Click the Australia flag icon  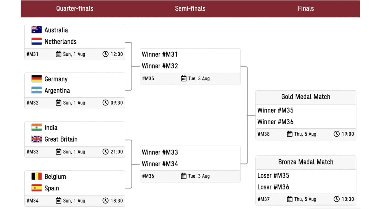(x=37, y=30)
